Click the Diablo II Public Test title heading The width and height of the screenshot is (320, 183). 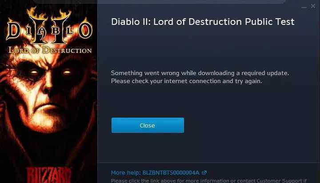pos(203,22)
